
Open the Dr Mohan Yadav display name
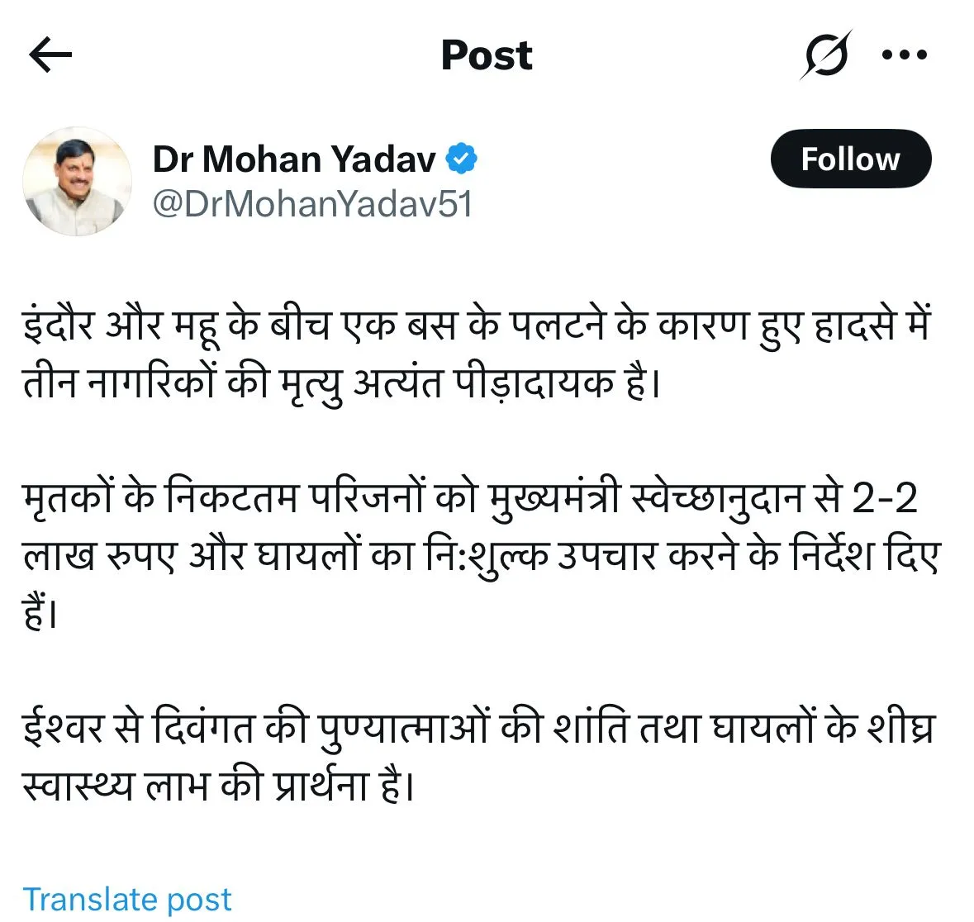click(x=293, y=159)
